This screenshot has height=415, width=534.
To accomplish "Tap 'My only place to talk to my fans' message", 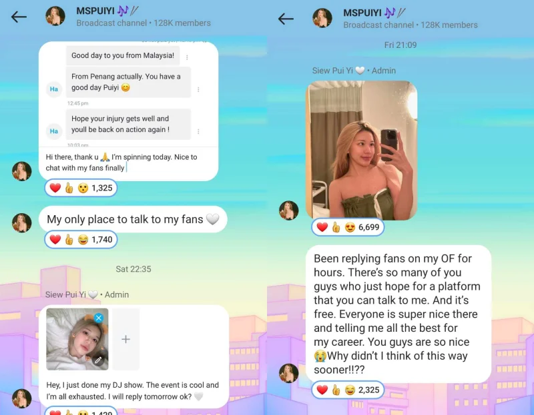I will coord(133,219).
